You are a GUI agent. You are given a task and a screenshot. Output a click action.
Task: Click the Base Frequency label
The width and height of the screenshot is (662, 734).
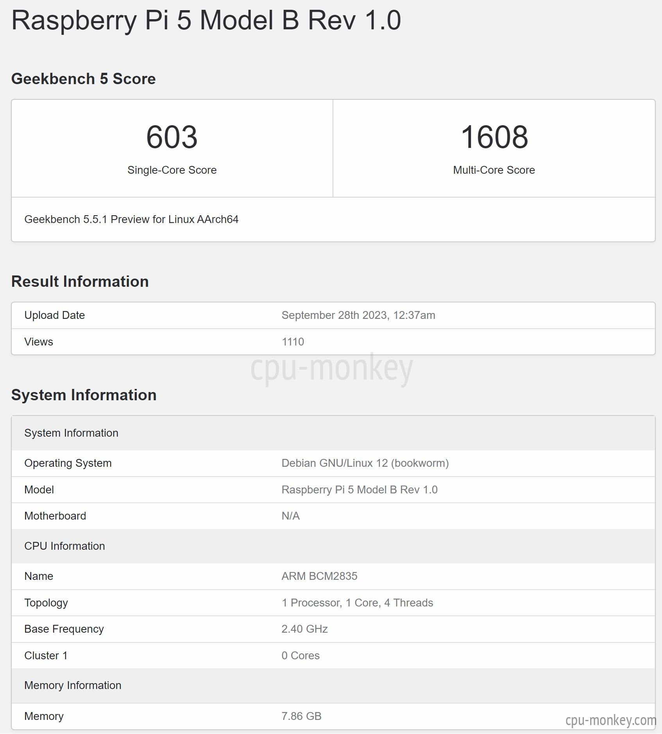tap(64, 629)
